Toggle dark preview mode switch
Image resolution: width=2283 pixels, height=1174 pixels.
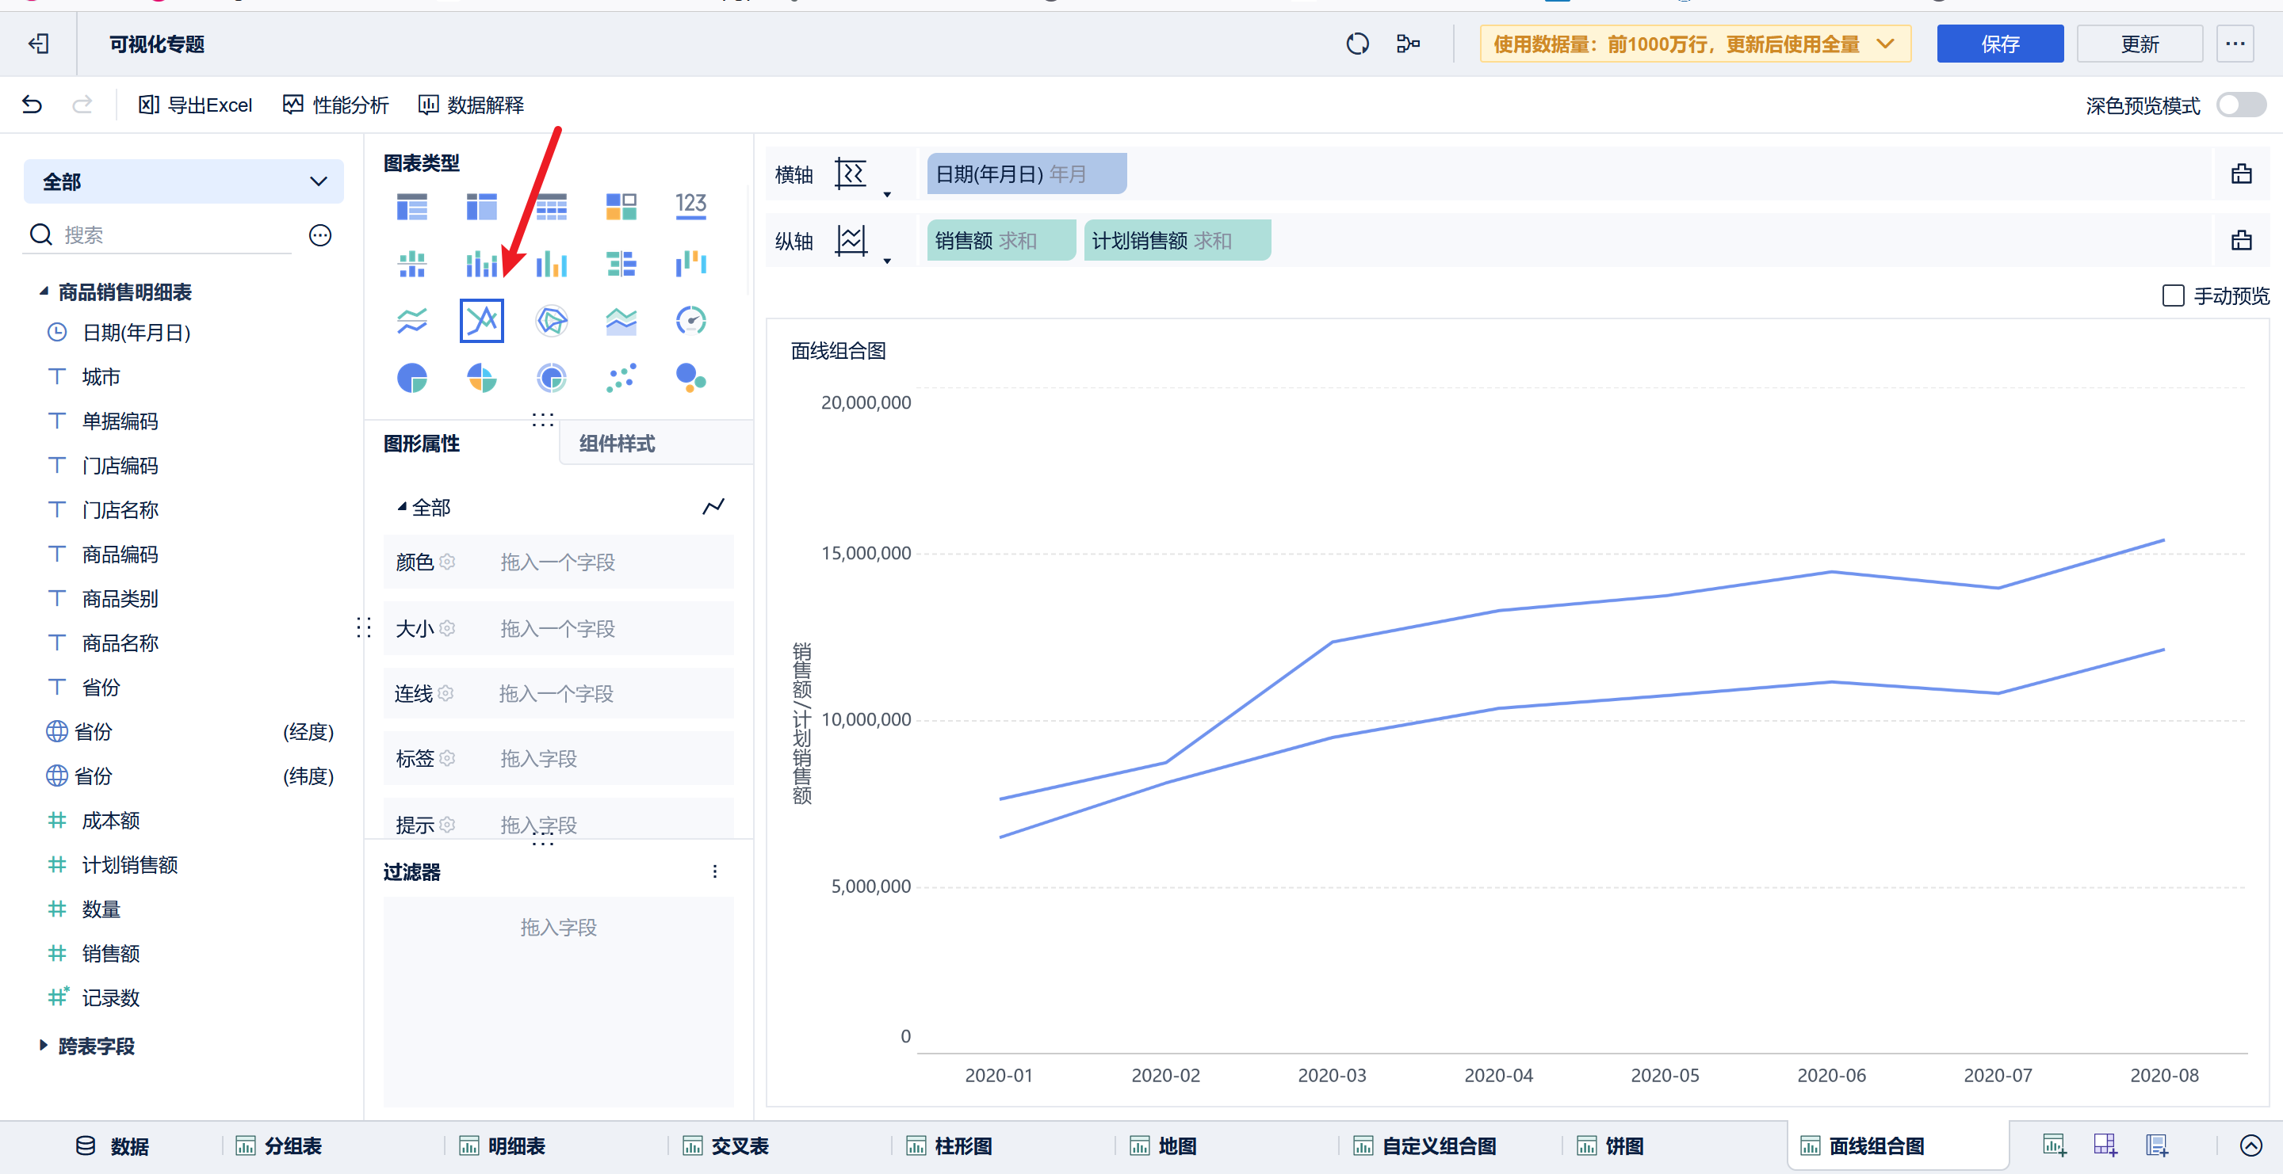click(x=2240, y=105)
